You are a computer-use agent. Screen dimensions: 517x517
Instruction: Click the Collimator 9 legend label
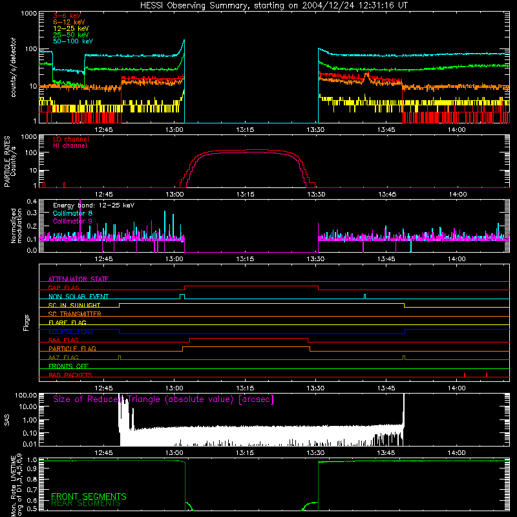[72, 221]
